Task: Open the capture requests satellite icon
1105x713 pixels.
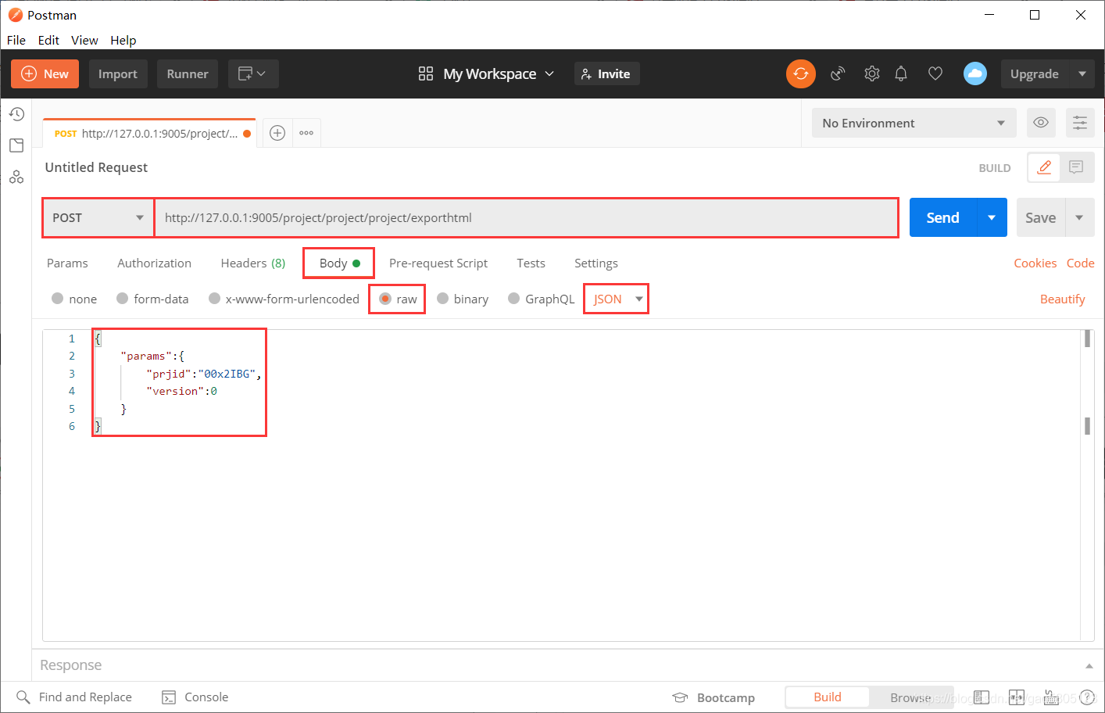Action: click(x=838, y=73)
